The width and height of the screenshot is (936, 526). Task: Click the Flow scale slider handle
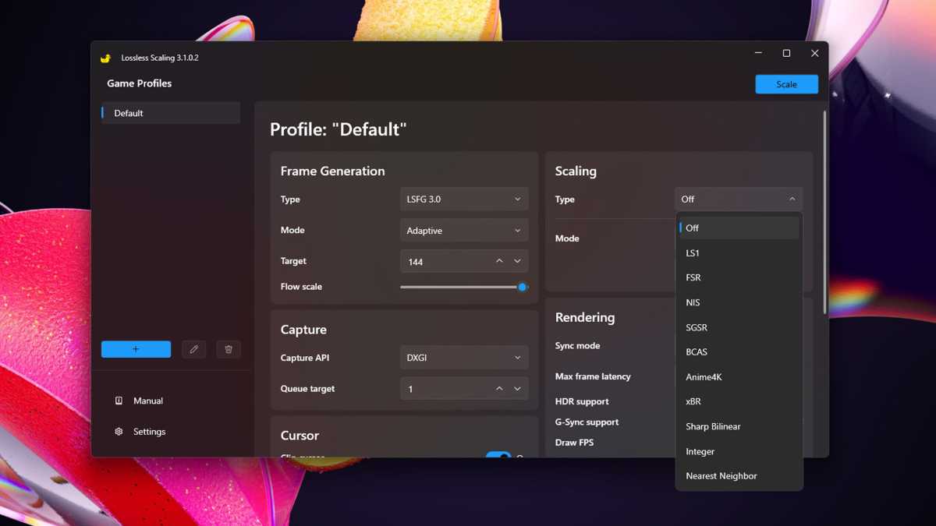[523, 287]
